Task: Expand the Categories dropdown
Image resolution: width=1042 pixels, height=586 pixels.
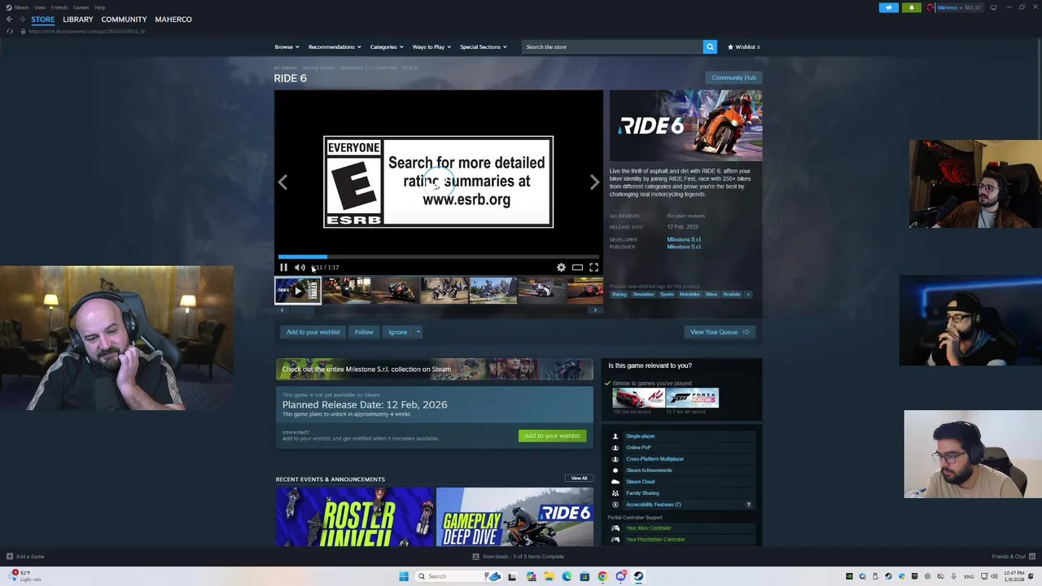Action: (x=386, y=47)
